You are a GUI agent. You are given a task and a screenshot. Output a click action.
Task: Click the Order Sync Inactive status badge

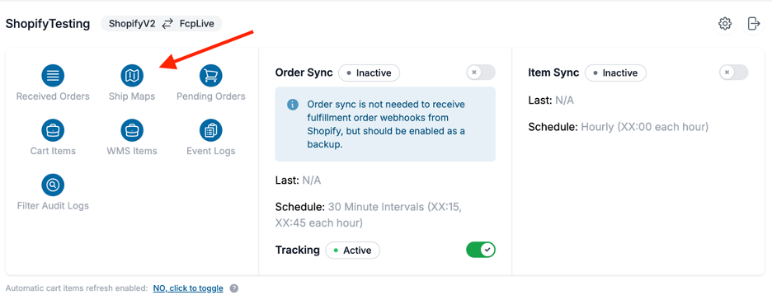pos(369,73)
